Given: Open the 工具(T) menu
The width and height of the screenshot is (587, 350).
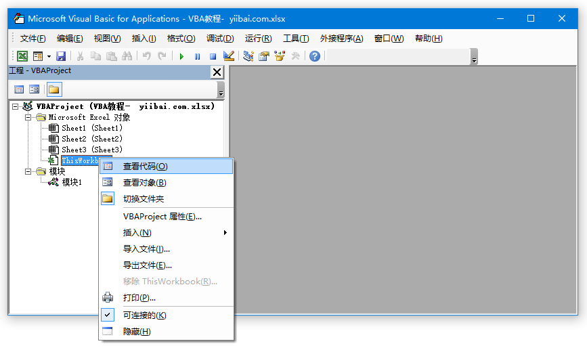Looking at the screenshot, I should pos(296,39).
